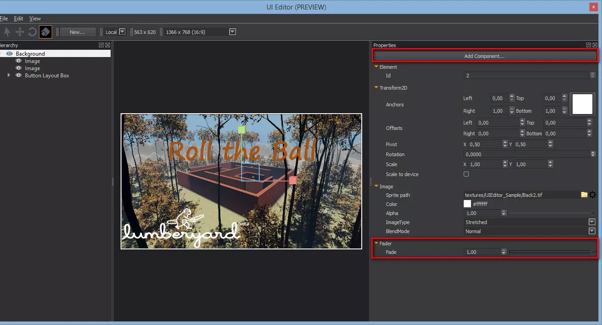Hide the Background element via eye icon

(10, 54)
